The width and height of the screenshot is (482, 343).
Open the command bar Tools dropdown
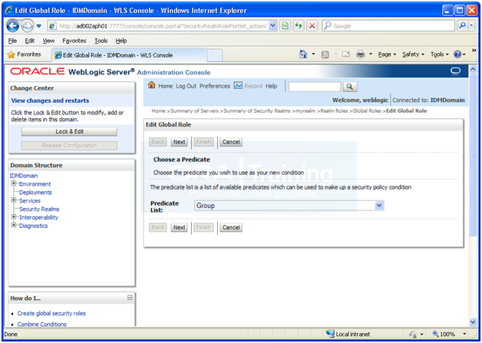tap(440, 54)
